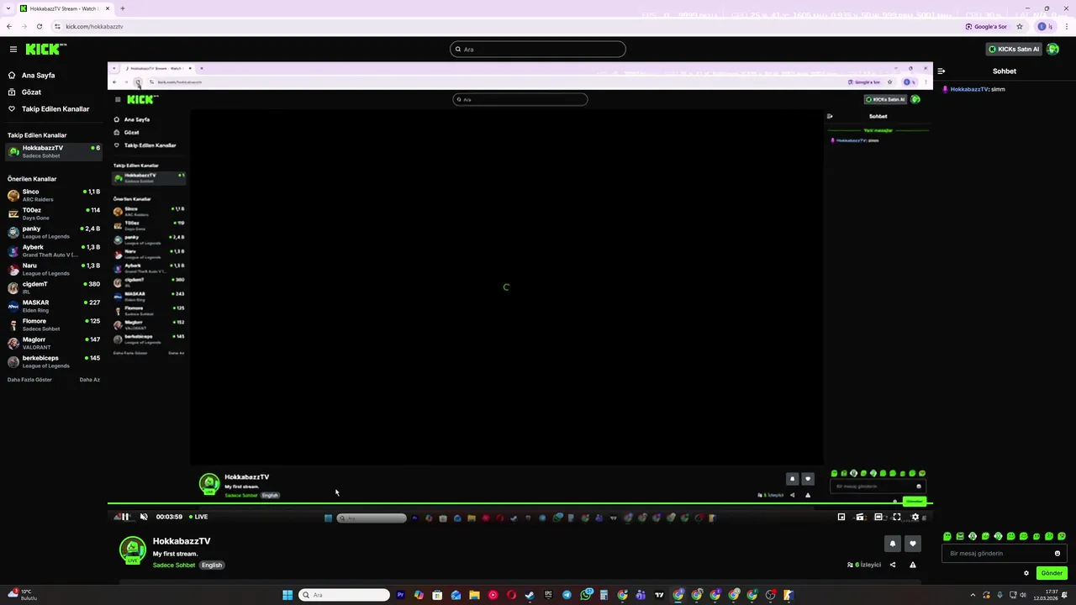
Task: Toggle theater mode in player
Action: [x=878, y=517]
